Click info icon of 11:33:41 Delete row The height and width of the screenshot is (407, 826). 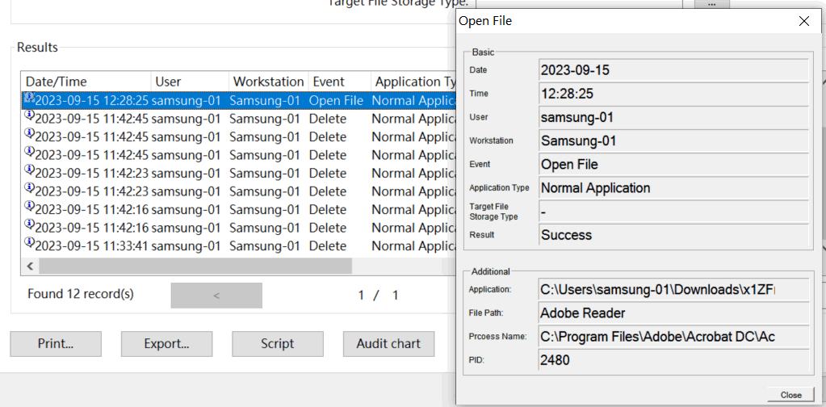pyautogui.click(x=30, y=242)
